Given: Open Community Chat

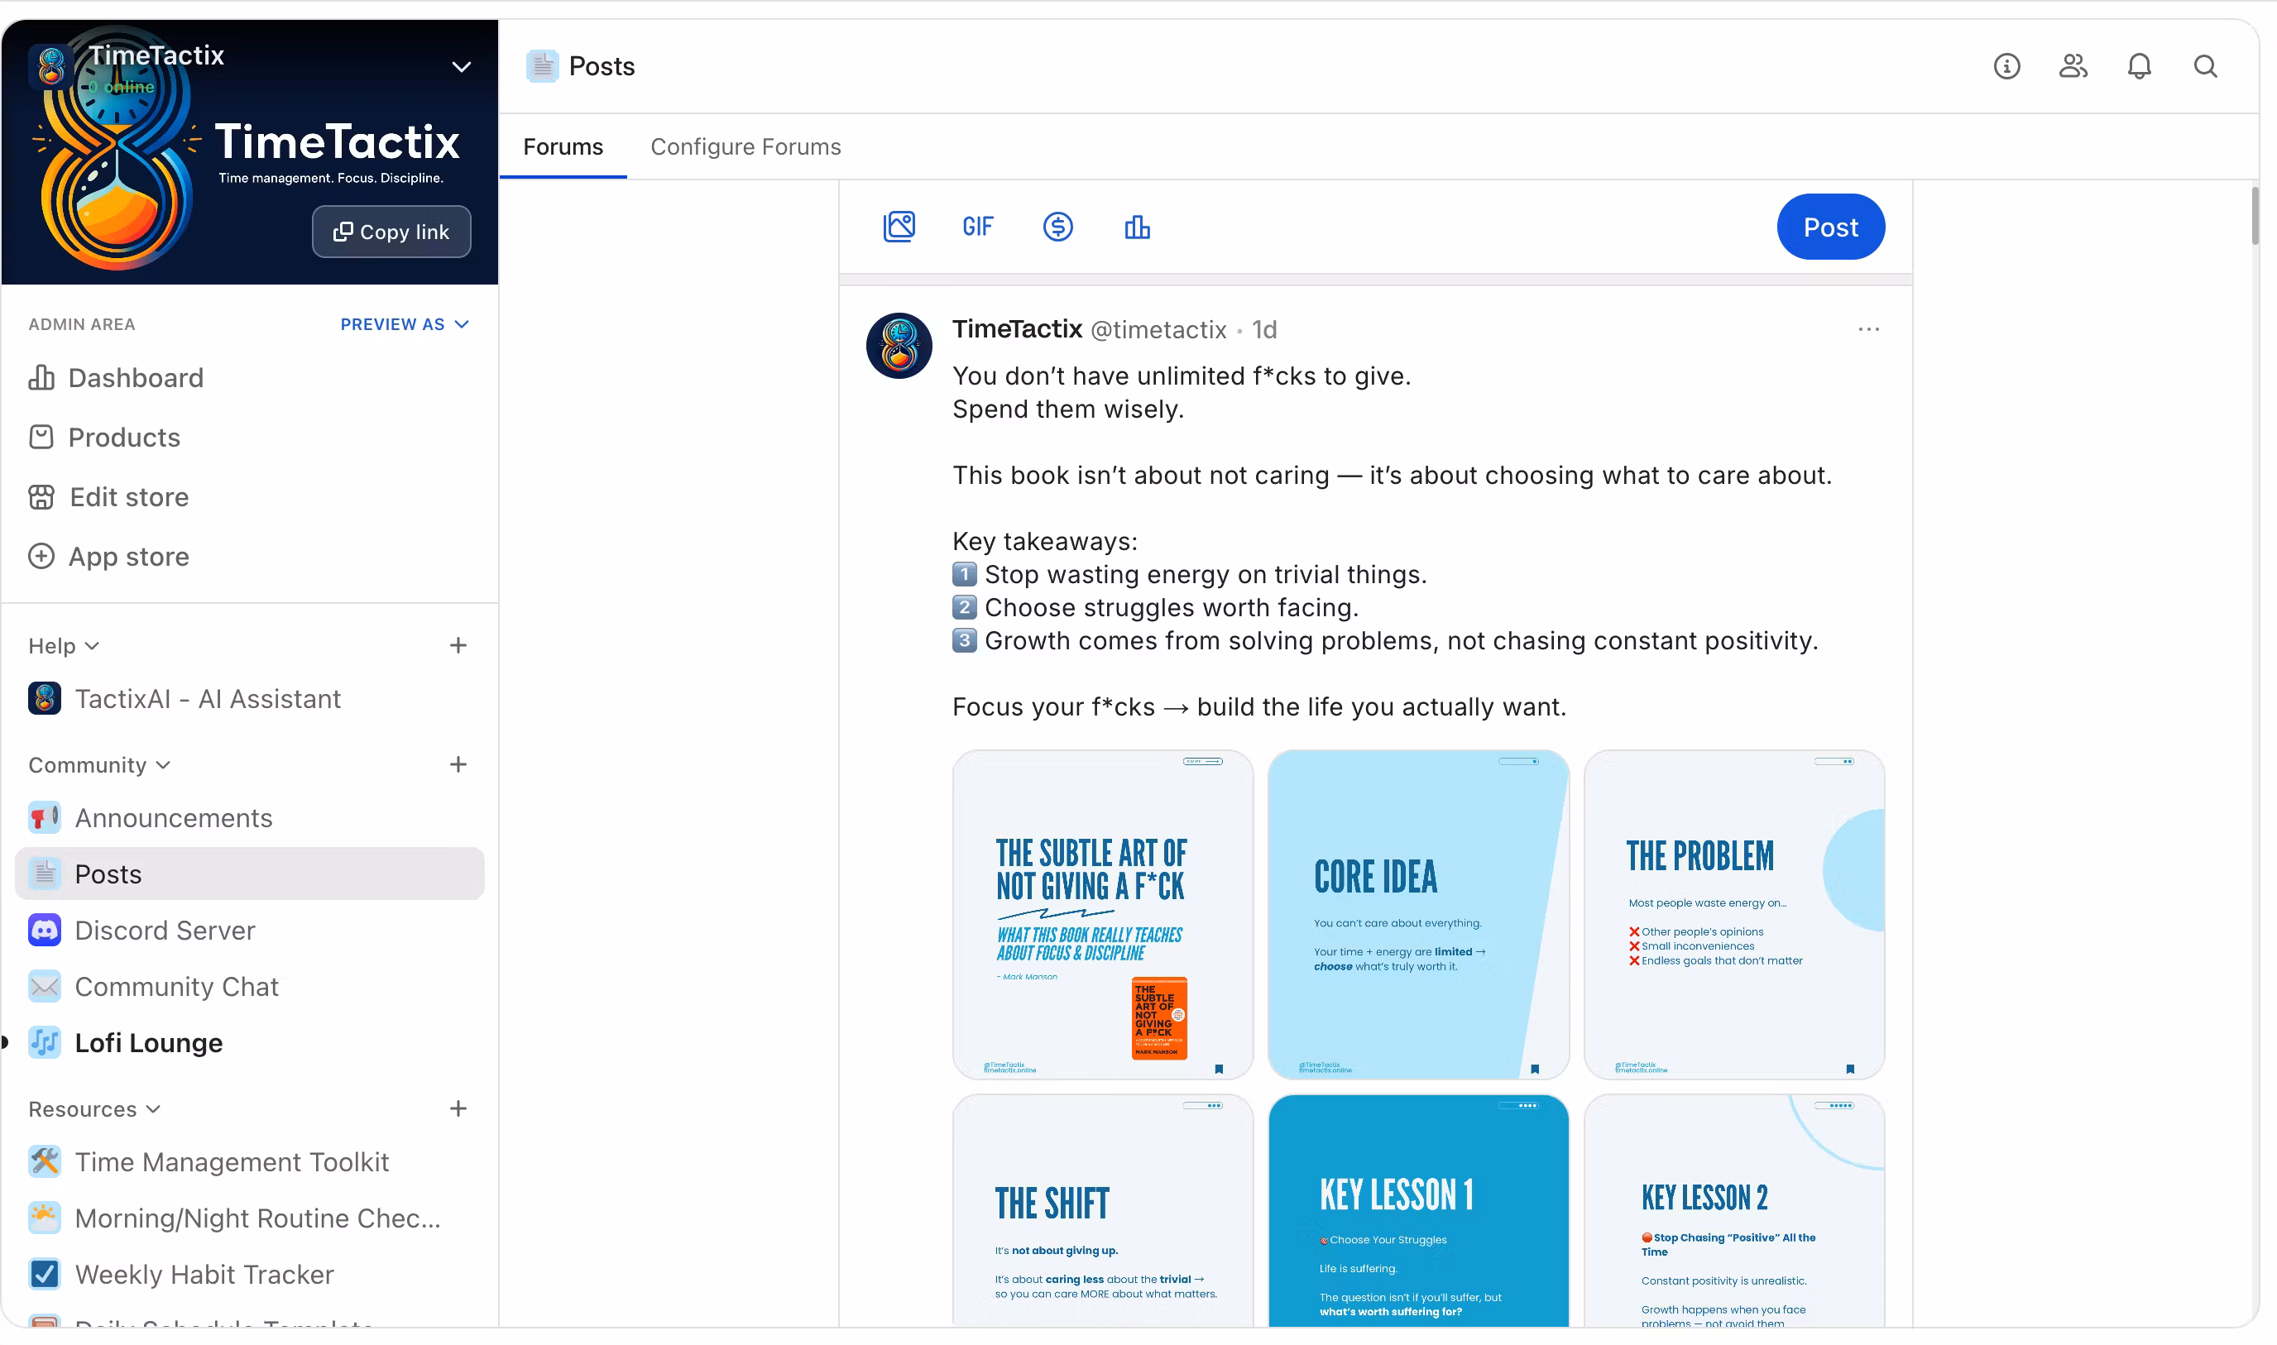Looking at the screenshot, I should pos(249,986).
